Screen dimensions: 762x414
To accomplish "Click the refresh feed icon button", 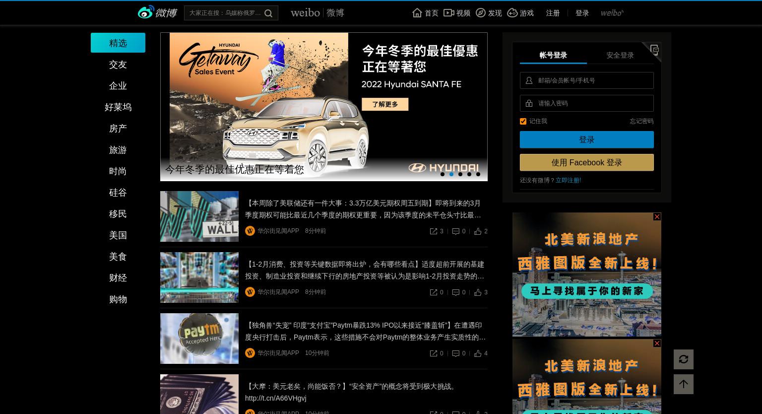I will (684, 359).
